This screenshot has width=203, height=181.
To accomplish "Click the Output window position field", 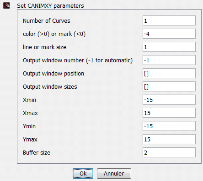I will [169, 73].
